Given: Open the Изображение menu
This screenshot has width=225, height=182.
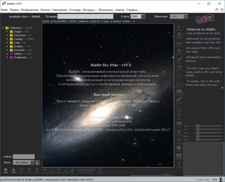Looking at the screenshot, I should pyautogui.click(x=30, y=10).
